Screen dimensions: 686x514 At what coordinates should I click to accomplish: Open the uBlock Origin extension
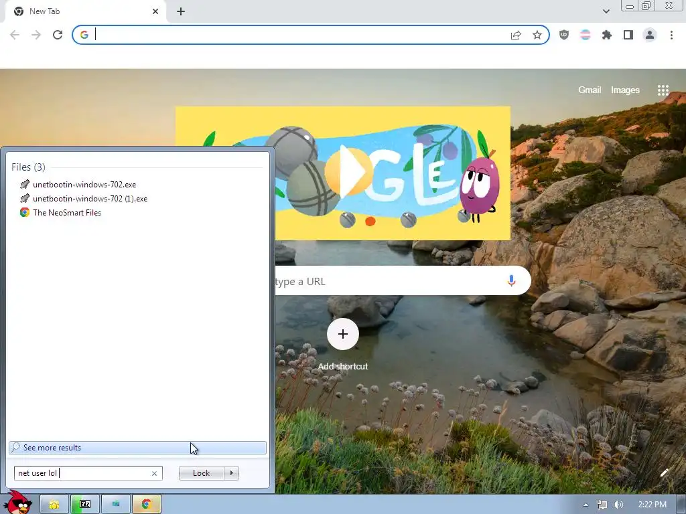tap(564, 35)
